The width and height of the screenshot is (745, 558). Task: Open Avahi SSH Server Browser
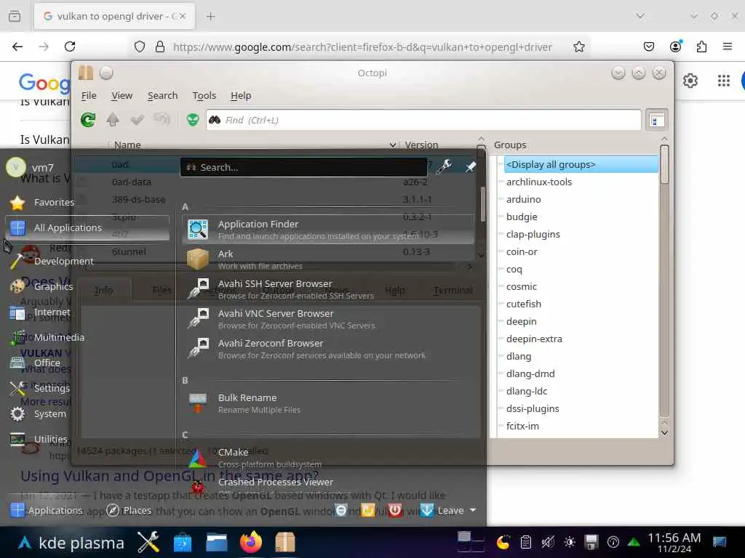coord(328,289)
